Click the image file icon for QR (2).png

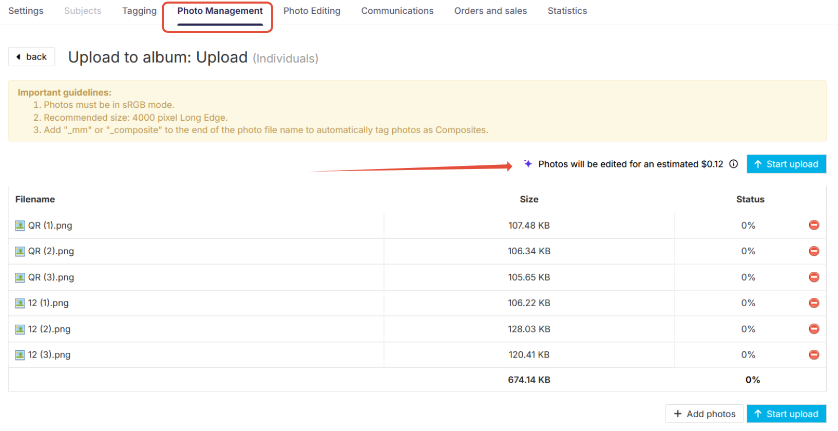point(20,251)
